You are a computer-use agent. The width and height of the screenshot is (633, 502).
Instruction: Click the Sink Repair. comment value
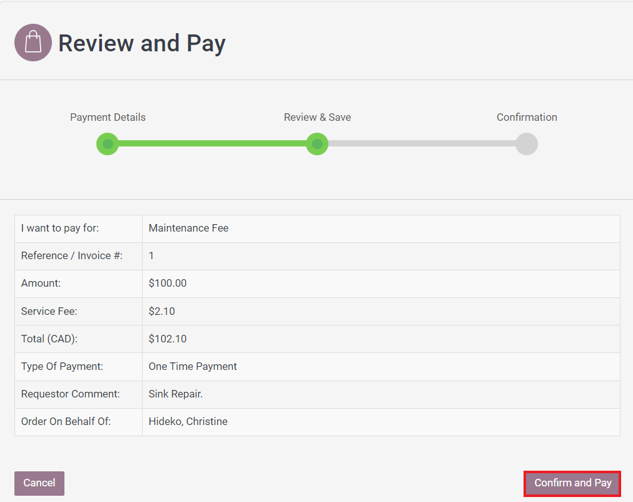pos(176,394)
